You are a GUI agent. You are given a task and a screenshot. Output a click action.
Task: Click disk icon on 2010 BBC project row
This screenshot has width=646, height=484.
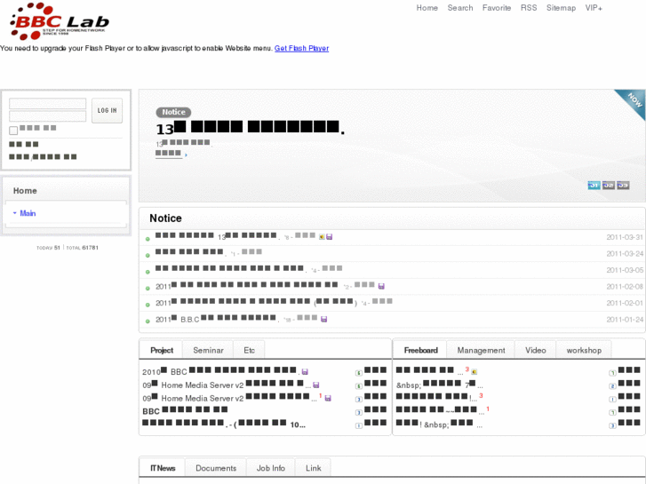tap(305, 372)
